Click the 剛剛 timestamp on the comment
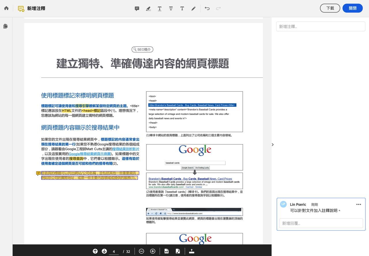The height and width of the screenshot is (256, 369). [x=315, y=204]
